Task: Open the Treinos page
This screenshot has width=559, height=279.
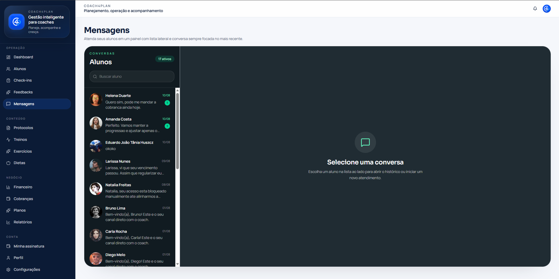Action: [x=37, y=140]
